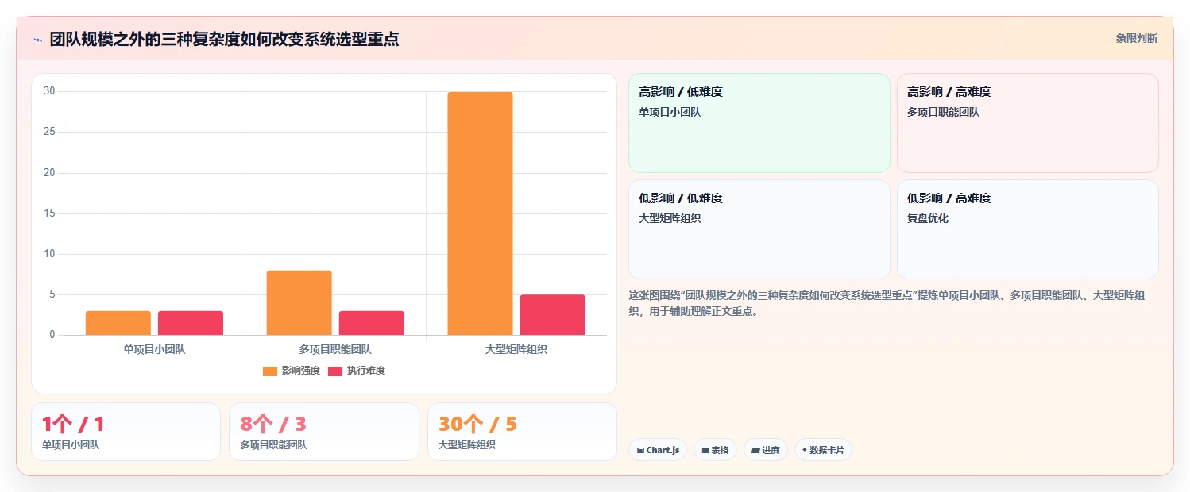Toggle the 执行难度 legend entry

click(357, 371)
